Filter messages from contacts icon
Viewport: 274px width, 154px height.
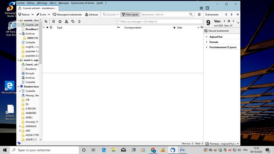tap(66, 22)
